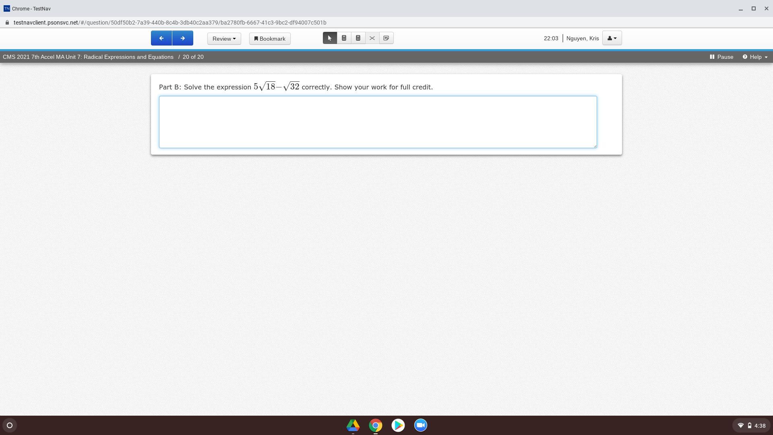This screenshot has width=773, height=435.
Task: Go to next question arrow
Action: point(182,38)
